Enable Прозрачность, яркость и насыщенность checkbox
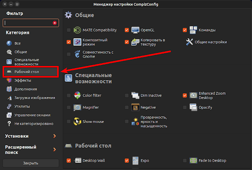 (127, 122)
